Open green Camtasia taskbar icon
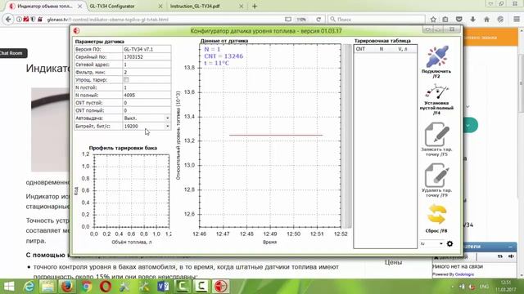524x294 pixels. [182, 287]
